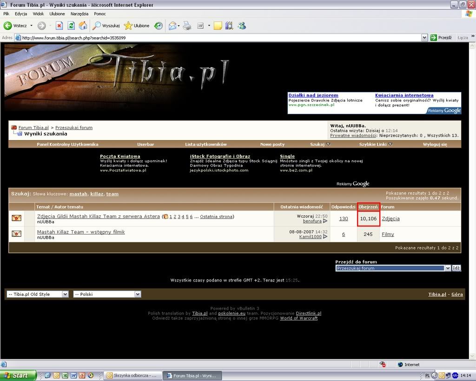Switch to Skrzynka odbiorcza taskbar window
This screenshot has height=381, width=476.
pyautogui.click(x=132, y=375)
